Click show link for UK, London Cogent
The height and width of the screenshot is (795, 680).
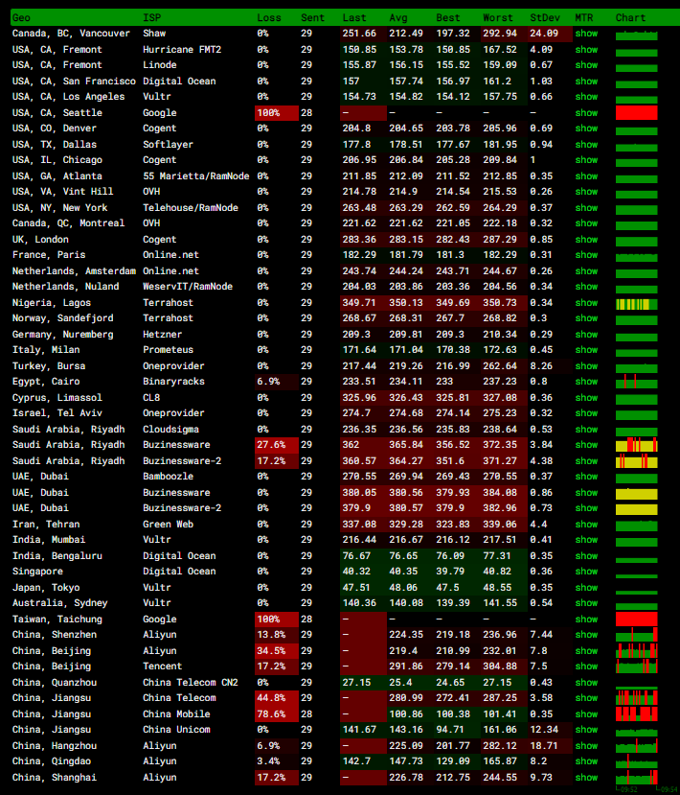(x=586, y=240)
